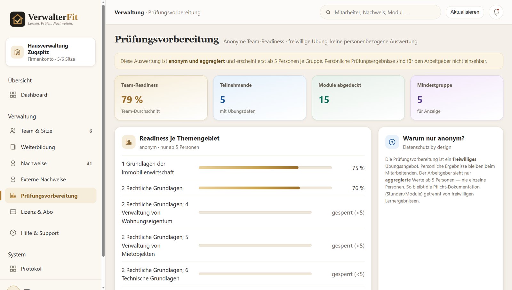Click the chart icon for Prüfungsvorbereitung

13,195
